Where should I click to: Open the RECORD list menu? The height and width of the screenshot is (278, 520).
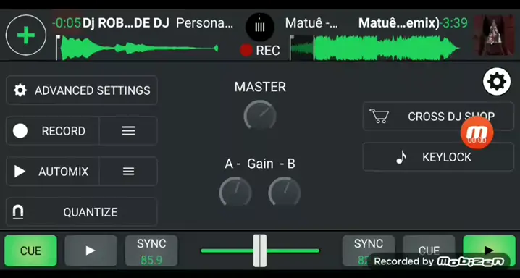coord(128,131)
